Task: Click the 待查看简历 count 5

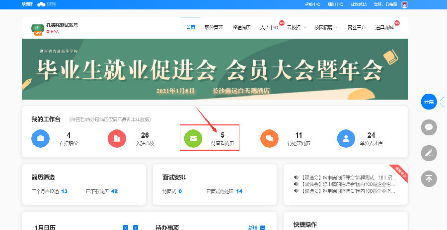Action: pos(223,135)
